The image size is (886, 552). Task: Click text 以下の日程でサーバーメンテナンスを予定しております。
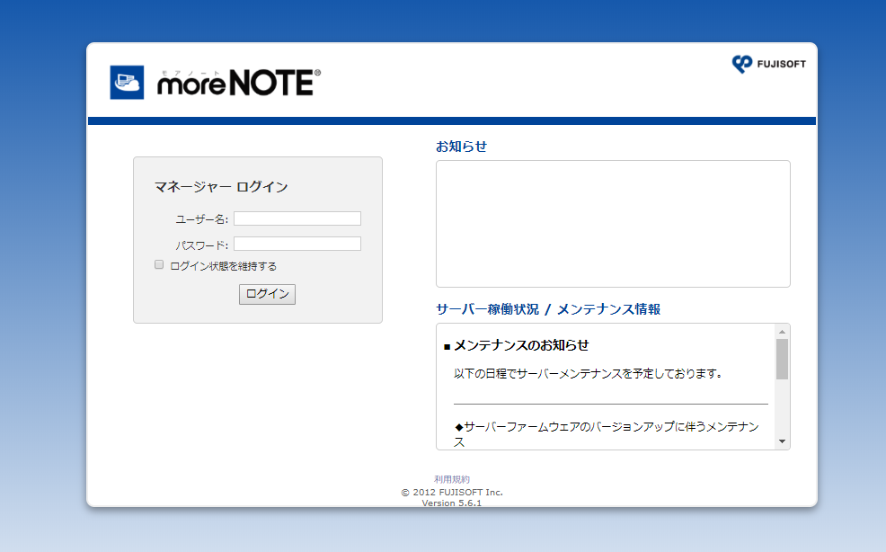click(588, 374)
